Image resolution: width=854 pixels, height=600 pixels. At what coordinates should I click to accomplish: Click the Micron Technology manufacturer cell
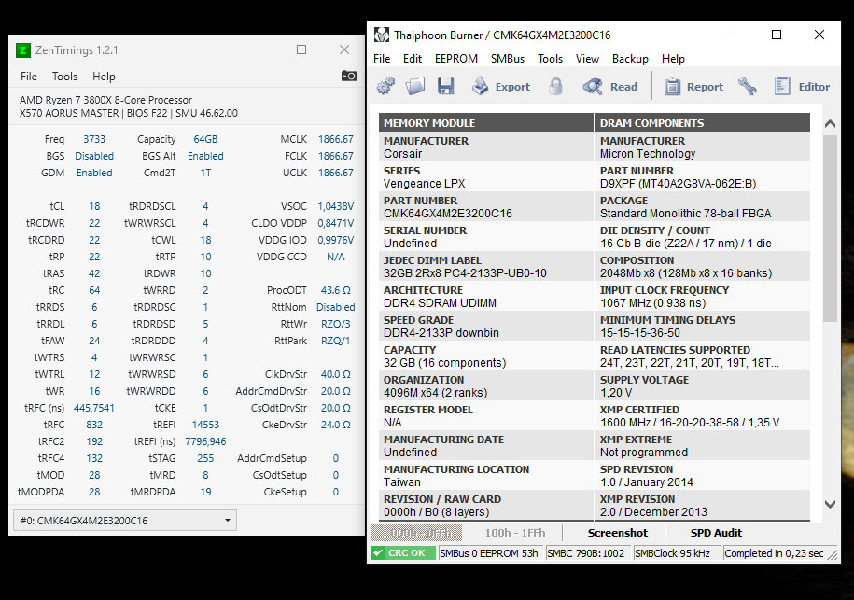coord(703,147)
